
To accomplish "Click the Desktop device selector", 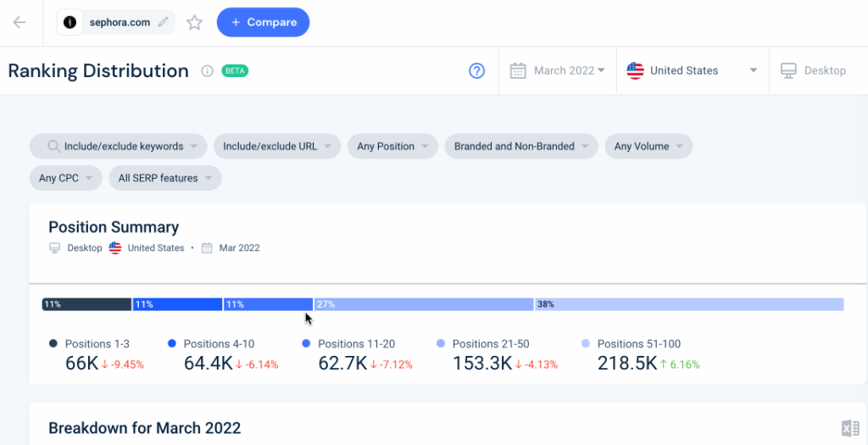I will click(x=813, y=71).
